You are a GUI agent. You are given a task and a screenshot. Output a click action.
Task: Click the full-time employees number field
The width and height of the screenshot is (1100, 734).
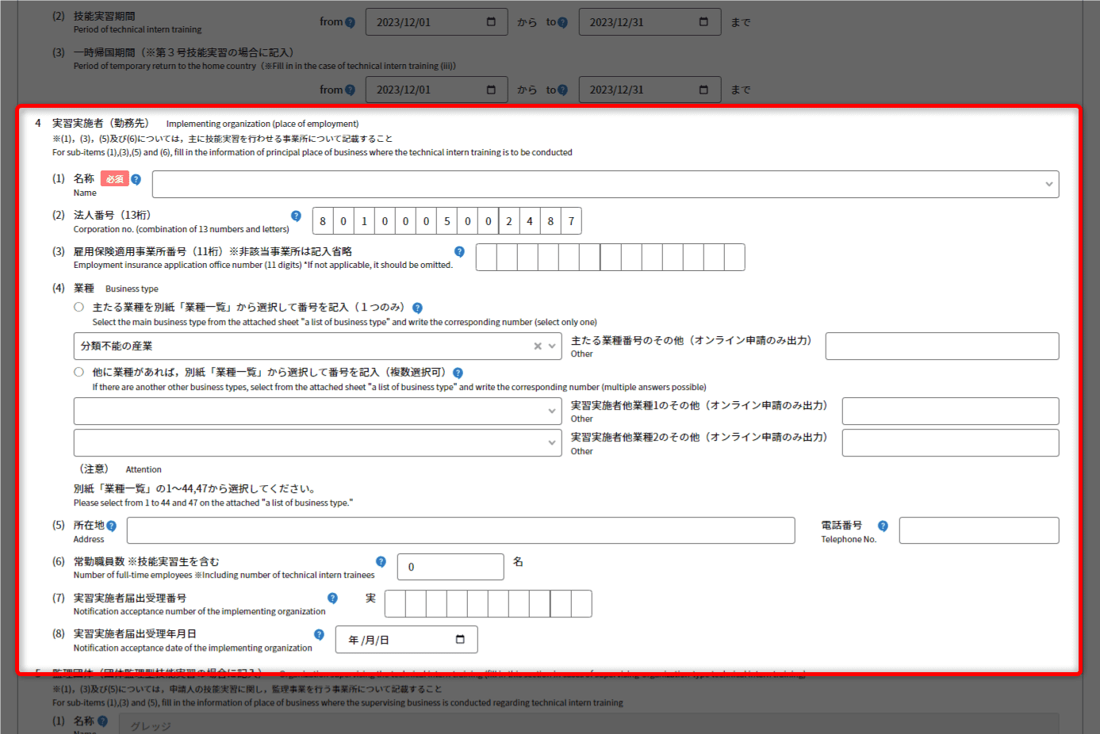450,567
